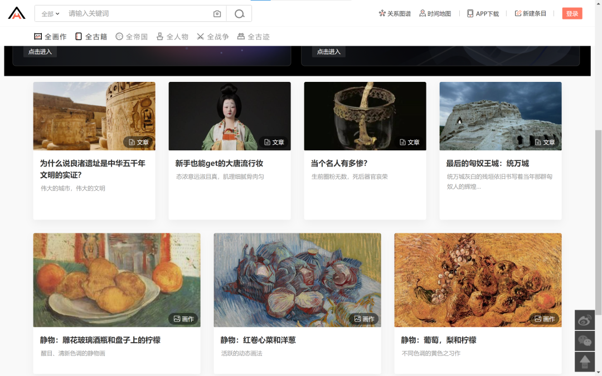602x376 pixels.
Task: Click 画作 badge on the grapes painting
Action: [x=545, y=319]
